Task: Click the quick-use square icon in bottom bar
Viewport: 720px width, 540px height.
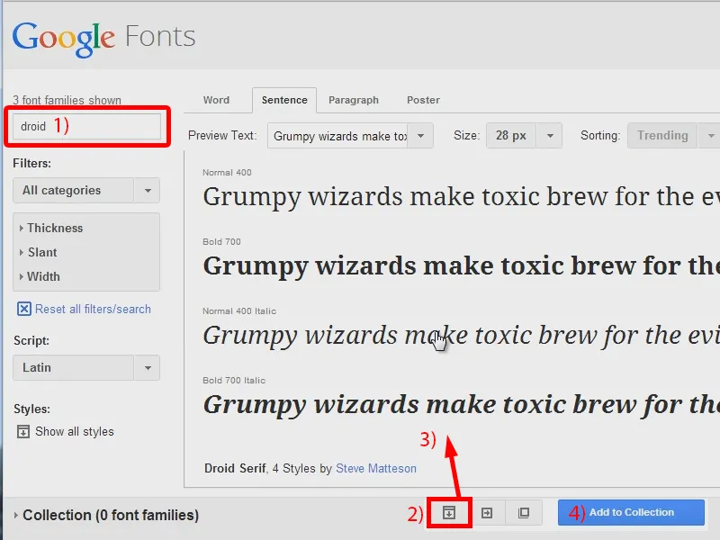Action: 524,512
